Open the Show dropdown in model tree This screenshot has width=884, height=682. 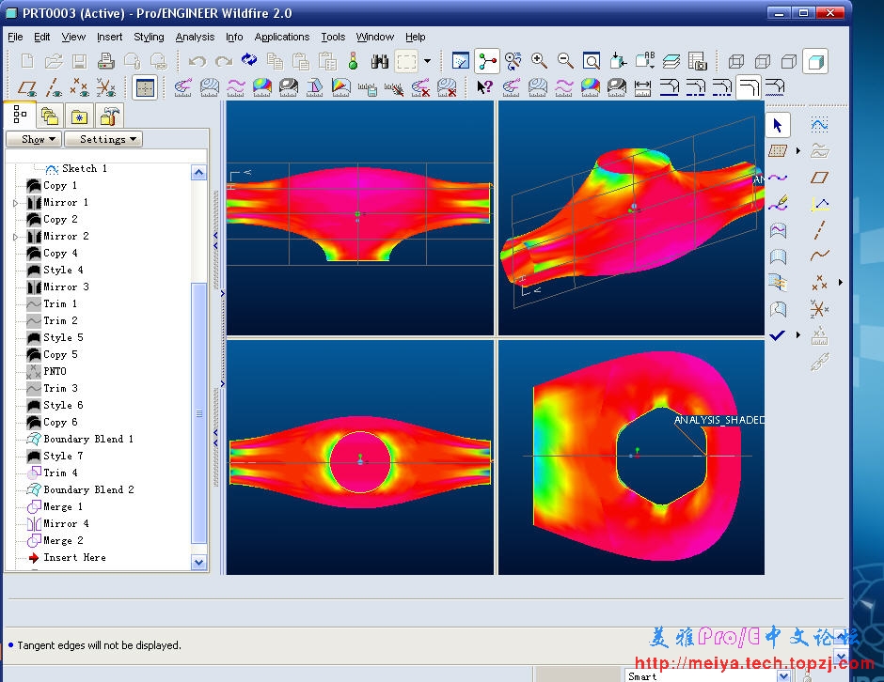(34, 139)
